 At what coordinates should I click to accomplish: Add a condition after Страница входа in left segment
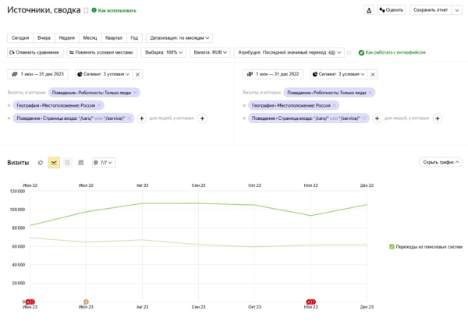coord(142,118)
